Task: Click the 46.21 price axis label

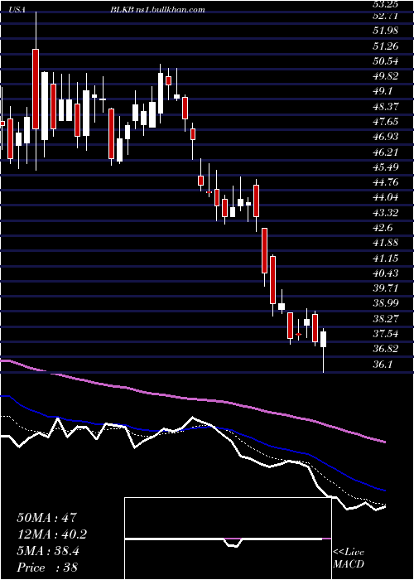Action: coord(385,152)
